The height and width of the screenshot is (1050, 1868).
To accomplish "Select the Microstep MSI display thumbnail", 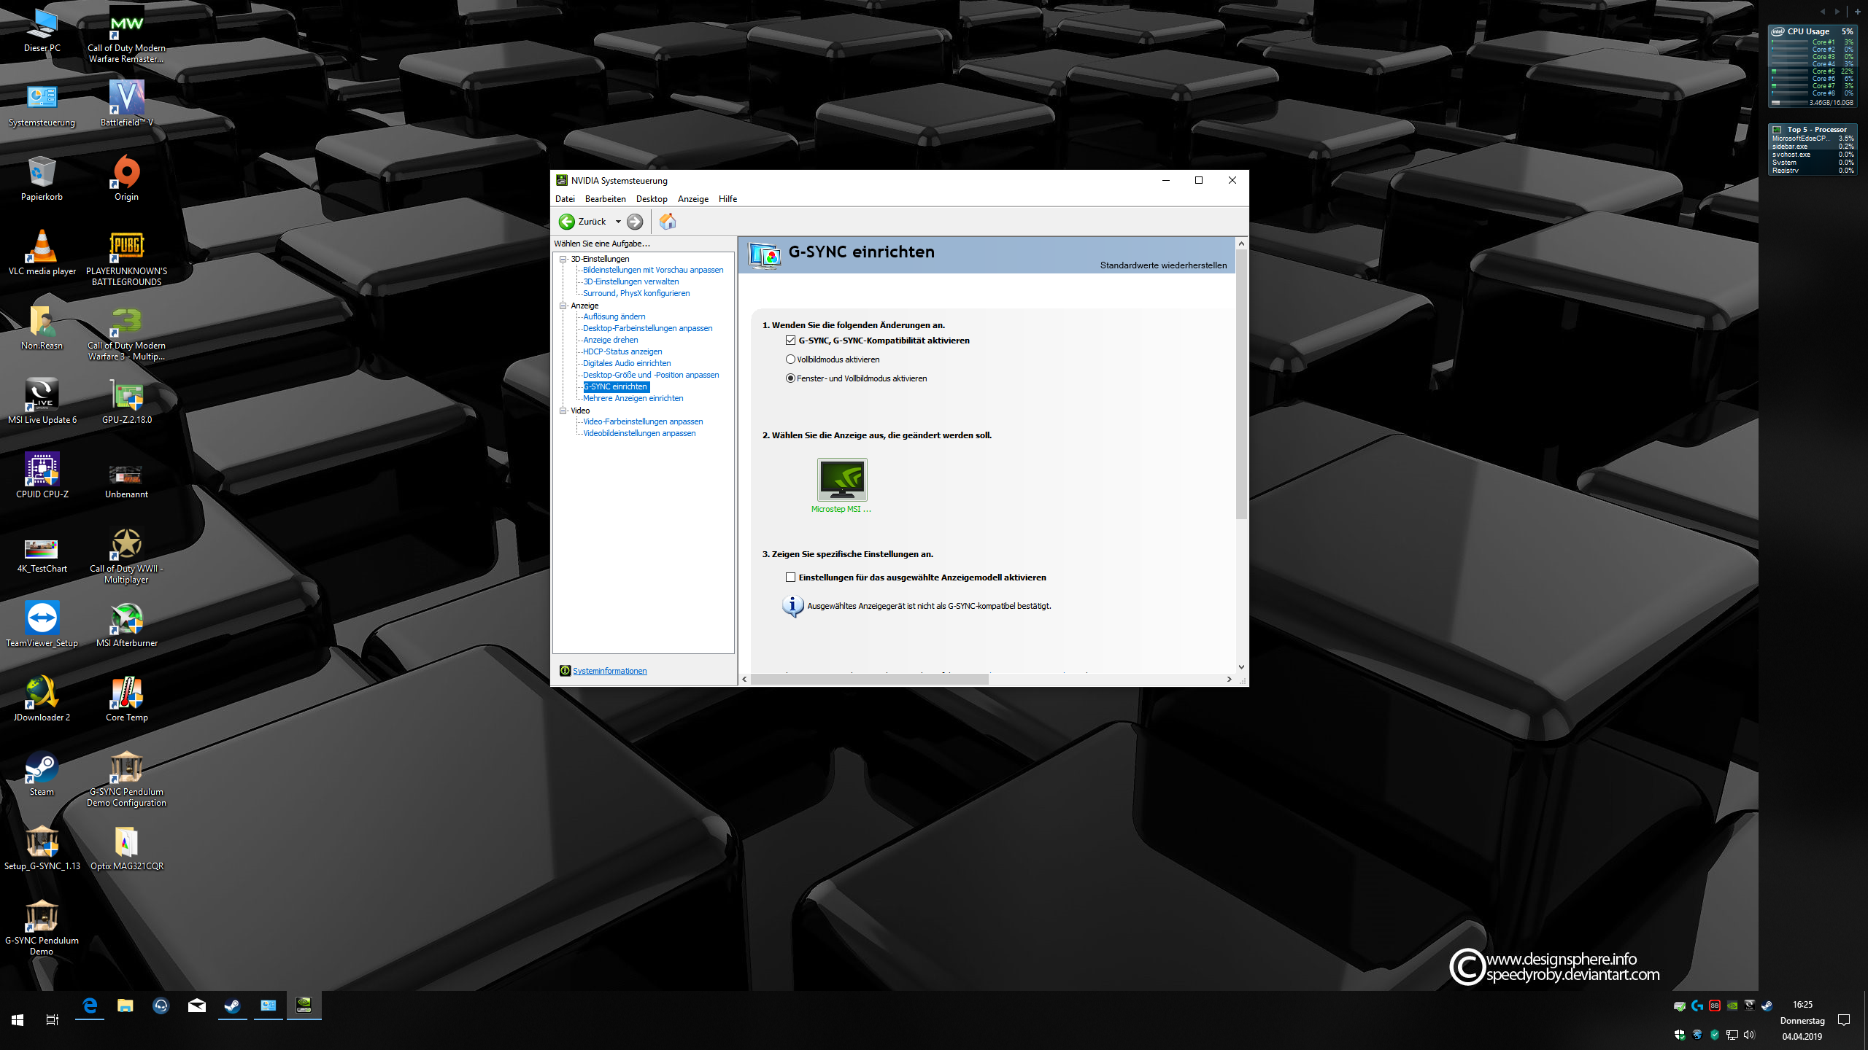I will tap(841, 480).
